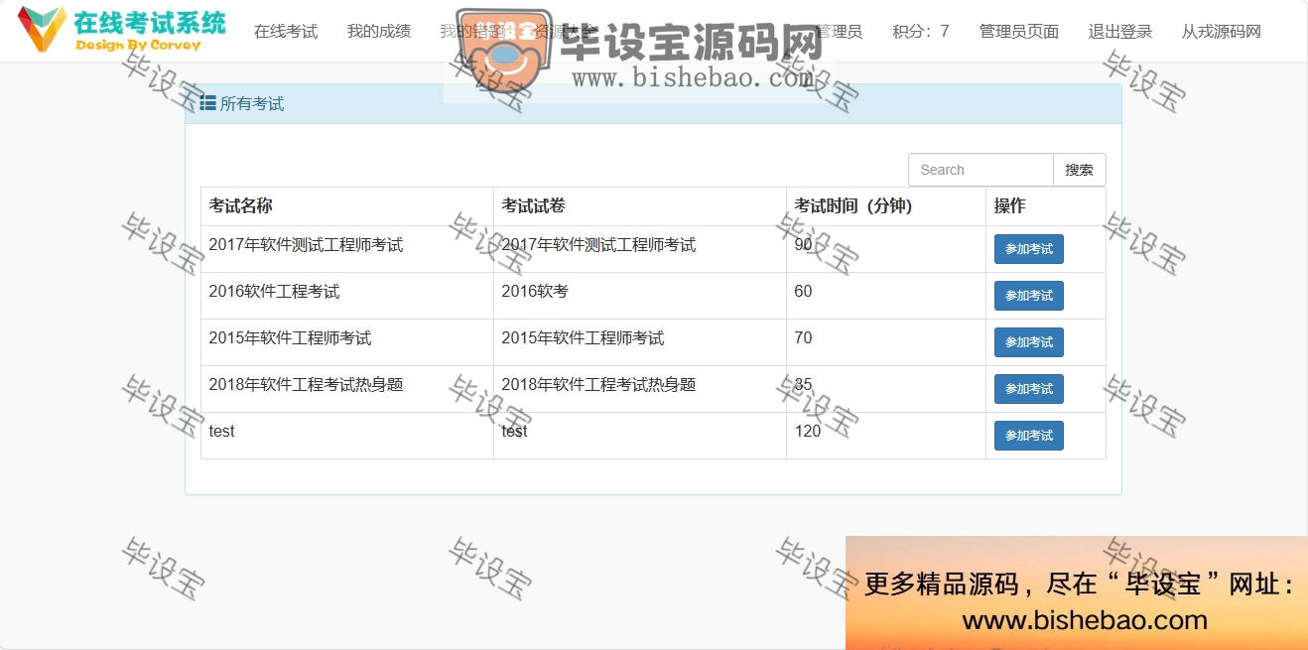Choose 退出登录 to log out

tap(1120, 31)
